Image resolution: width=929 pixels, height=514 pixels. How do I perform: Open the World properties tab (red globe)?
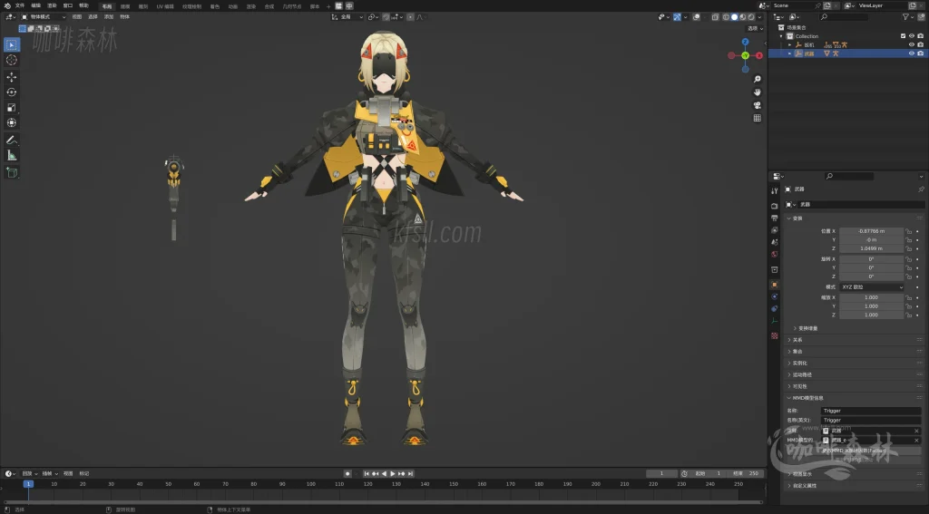coord(775,254)
